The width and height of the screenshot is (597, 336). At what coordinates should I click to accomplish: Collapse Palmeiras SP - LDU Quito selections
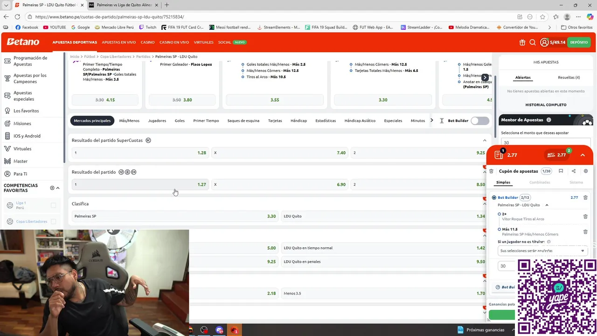click(x=547, y=205)
